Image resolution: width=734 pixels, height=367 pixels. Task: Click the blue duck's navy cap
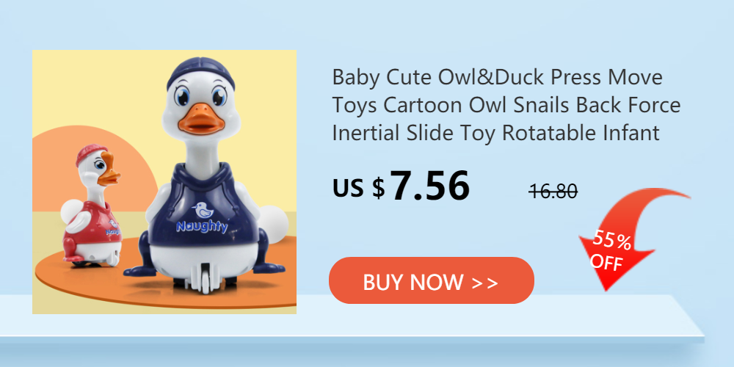(200, 73)
